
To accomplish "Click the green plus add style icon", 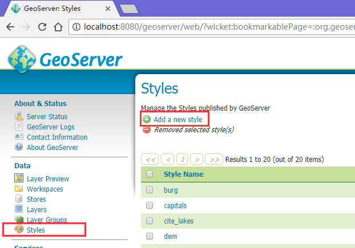I will pyautogui.click(x=147, y=119).
